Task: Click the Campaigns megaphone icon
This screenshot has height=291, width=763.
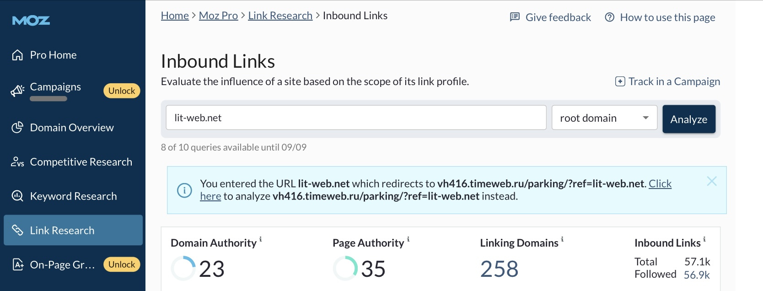Action: click(17, 91)
